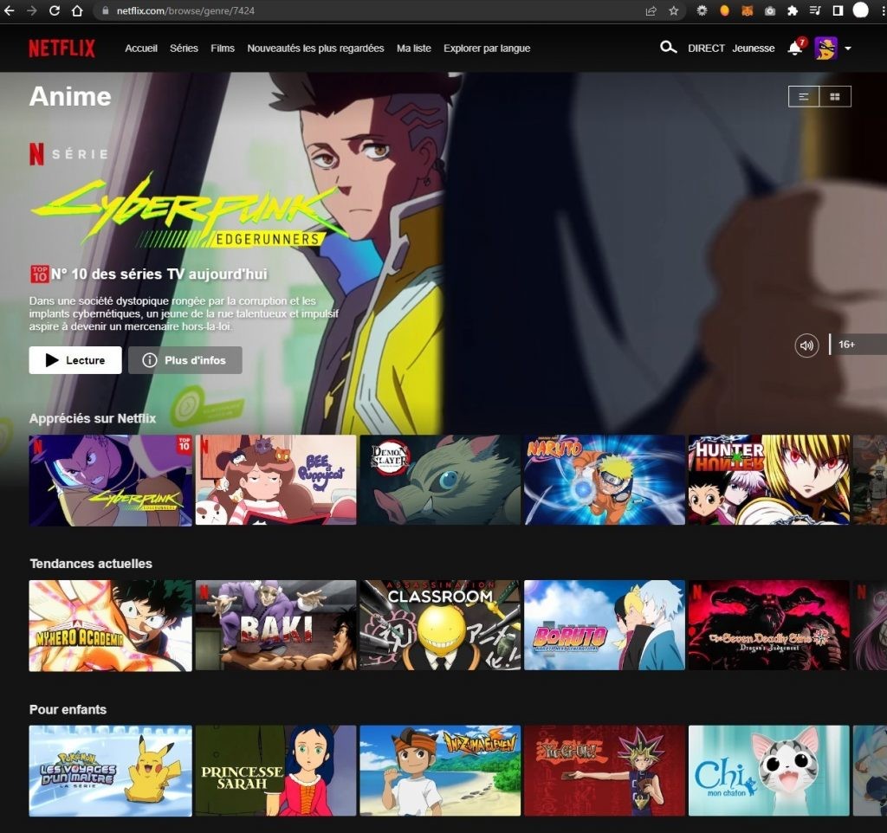887x833 pixels.
Task: Click the Anime genre heading
Action: click(70, 97)
